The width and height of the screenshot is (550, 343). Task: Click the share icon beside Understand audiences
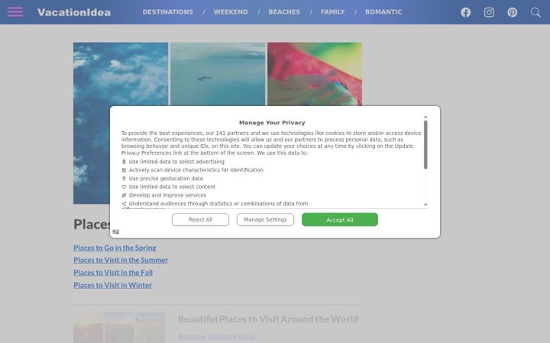click(124, 204)
